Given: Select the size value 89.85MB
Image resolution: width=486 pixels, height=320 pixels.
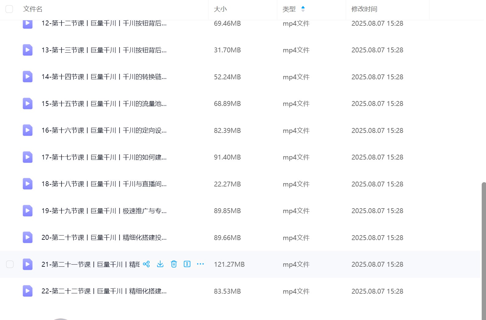Looking at the screenshot, I should pos(227,211).
